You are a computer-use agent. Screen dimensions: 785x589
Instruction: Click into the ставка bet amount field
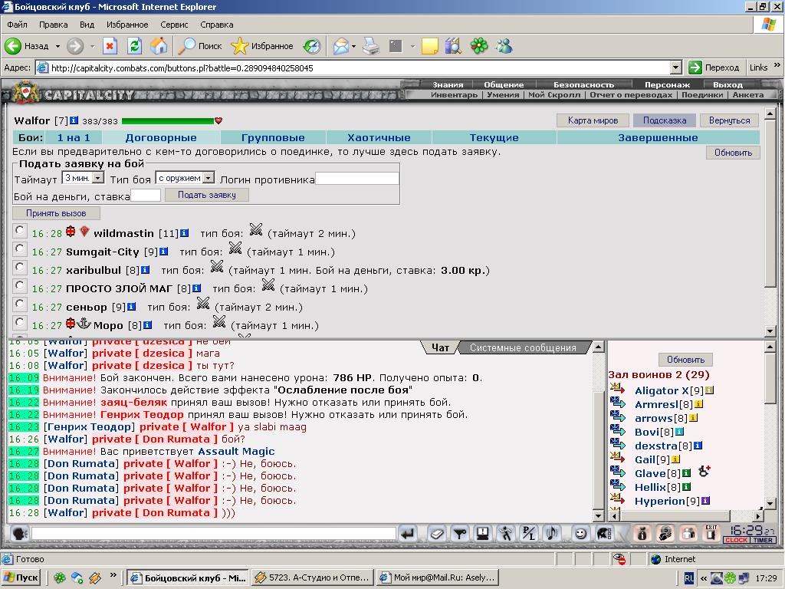point(146,196)
